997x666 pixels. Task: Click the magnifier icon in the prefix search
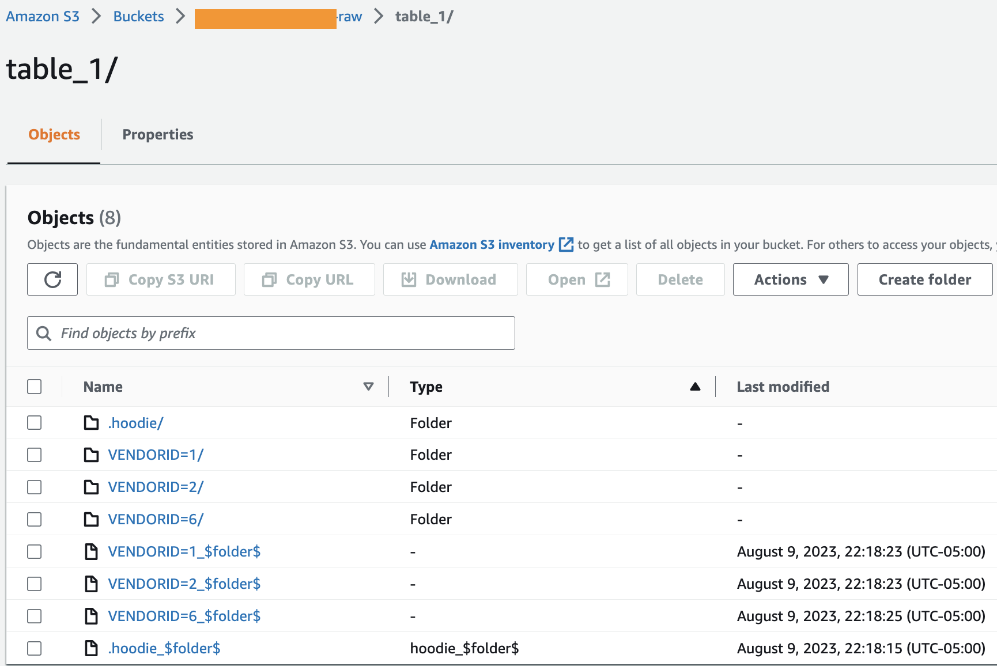click(44, 333)
